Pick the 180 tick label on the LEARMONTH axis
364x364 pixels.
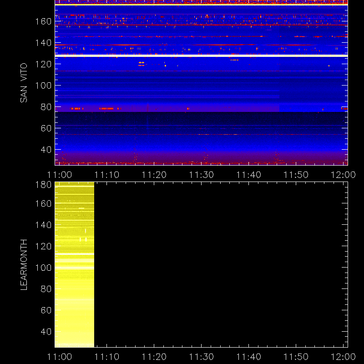(43, 185)
